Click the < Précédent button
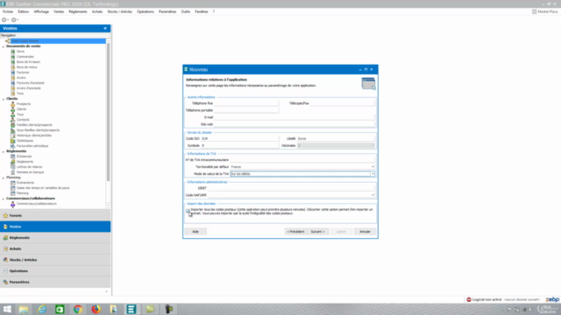561x315 pixels. click(x=295, y=232)
